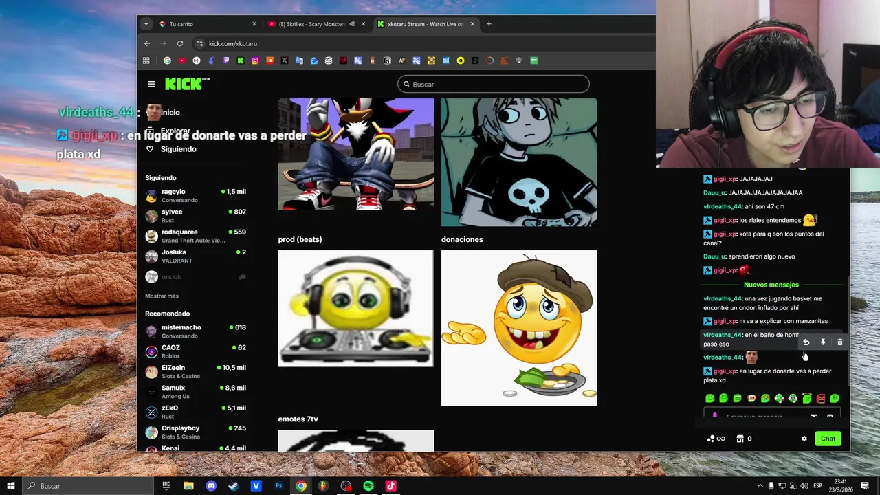Open Discord from the taskbar
This screenshot has width=880, height=495.
[x=211, y=486]
